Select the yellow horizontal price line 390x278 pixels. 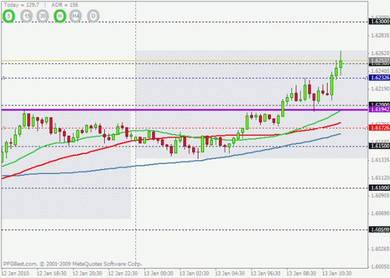(x=185, y=60)
